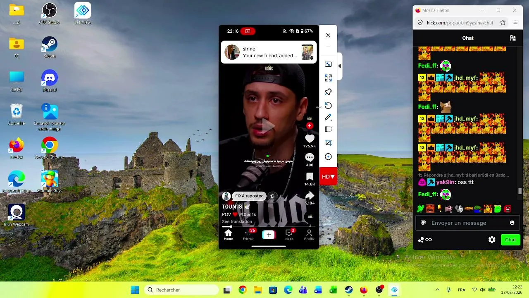Open TikTok comments showing 408

tap(310, 157)
